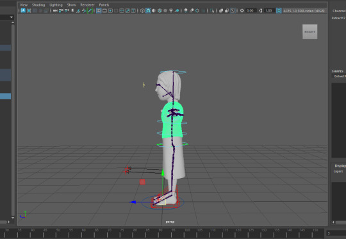Screen dimensions: 346x239
Task: Open the Show panel menu
Action: pyautogui.click(x=71, y=5)
